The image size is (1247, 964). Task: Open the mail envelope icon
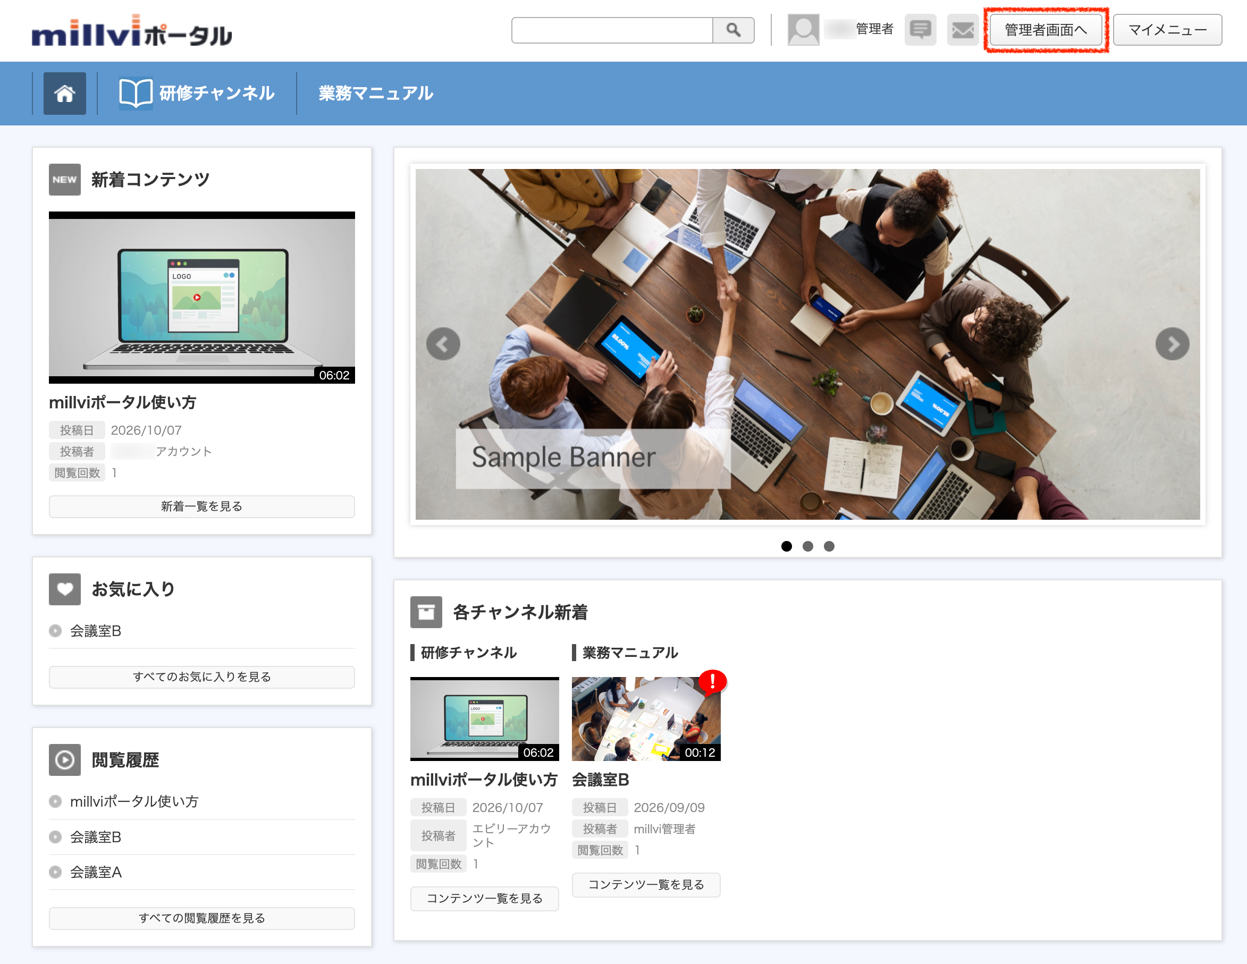coord(963,30)
